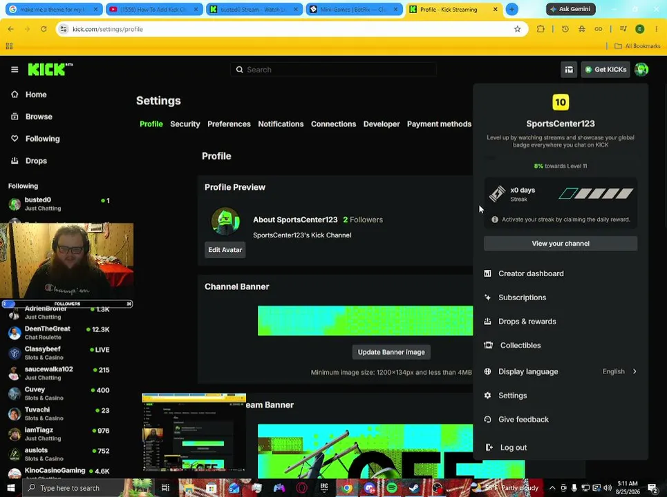Viewport: 667px width, 497px height.
Task: Click the KICK logo
Action: [x=50, y=69]
